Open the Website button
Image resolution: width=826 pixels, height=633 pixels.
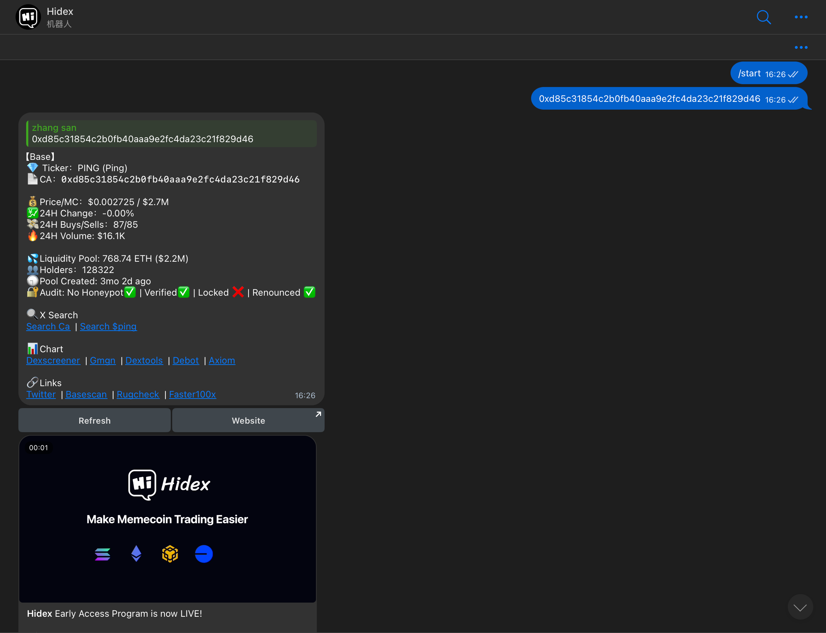point(248,420)
